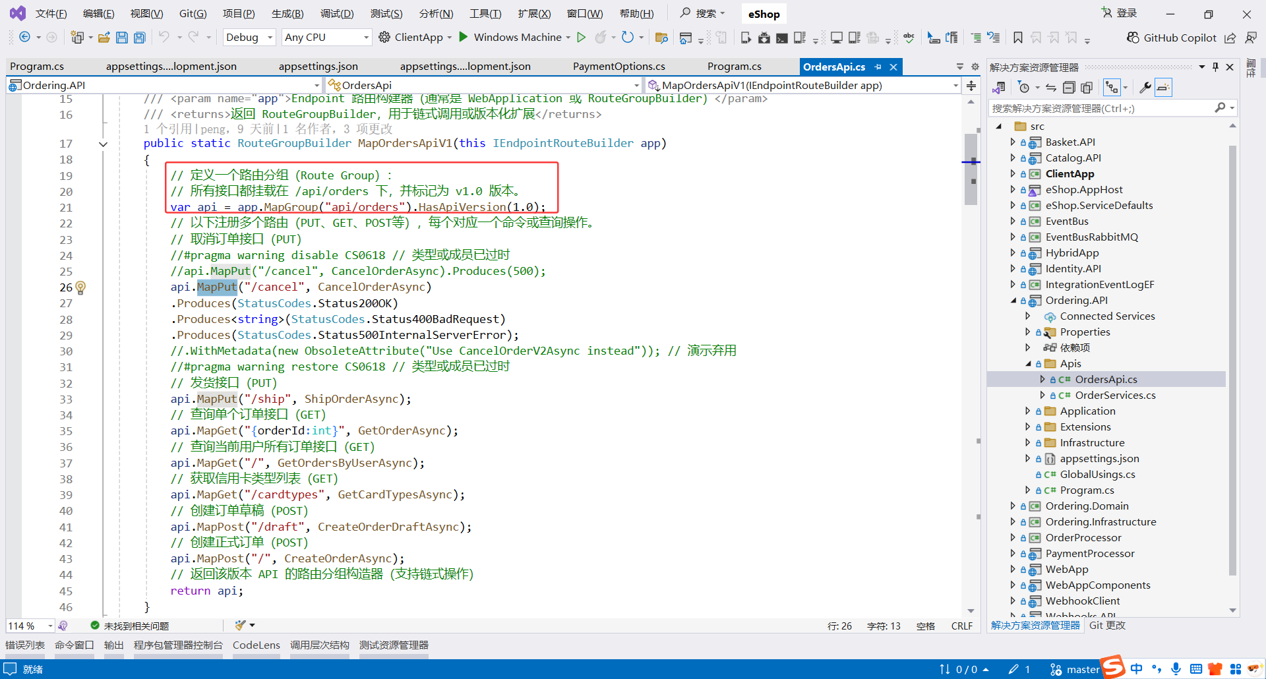This screenshot has height=679, width=1266.
Task: Collapse the Ordering.API project node
Action: pyautogui.click(x=1013, y=301)
